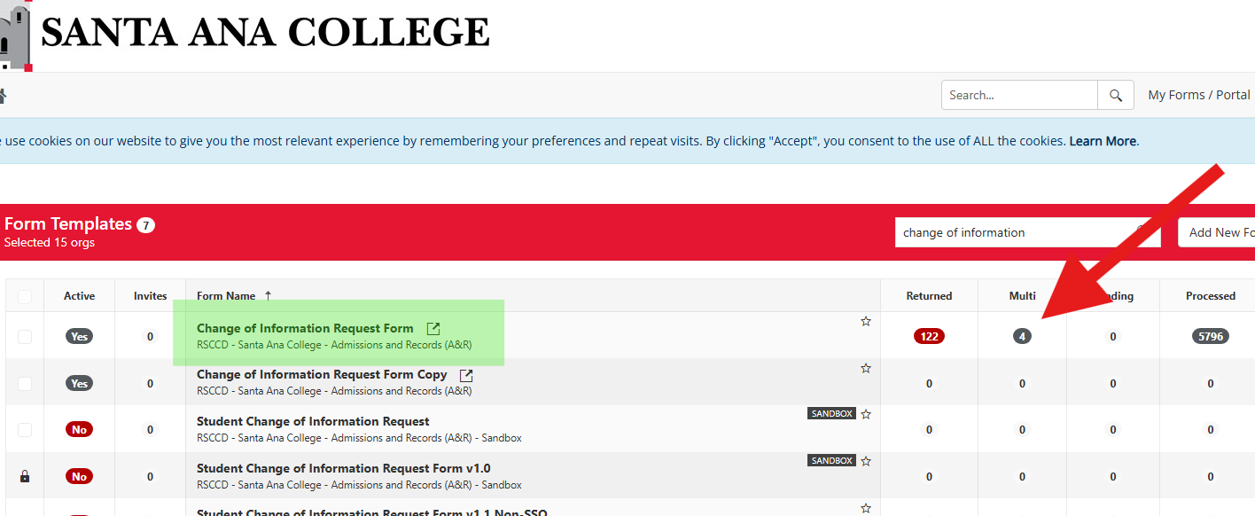Open Change of Information Request Form via external-link icon
This screenshot has width=1255, height=516.
pyautogui.click(x=433, y=327)
